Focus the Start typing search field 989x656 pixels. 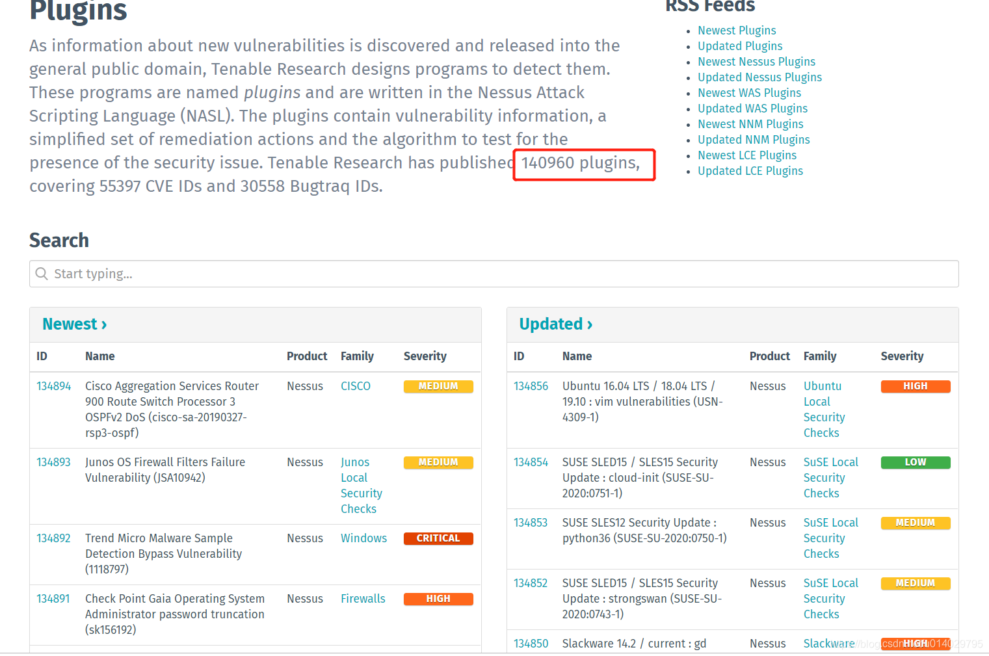click(x=494, y=274)
